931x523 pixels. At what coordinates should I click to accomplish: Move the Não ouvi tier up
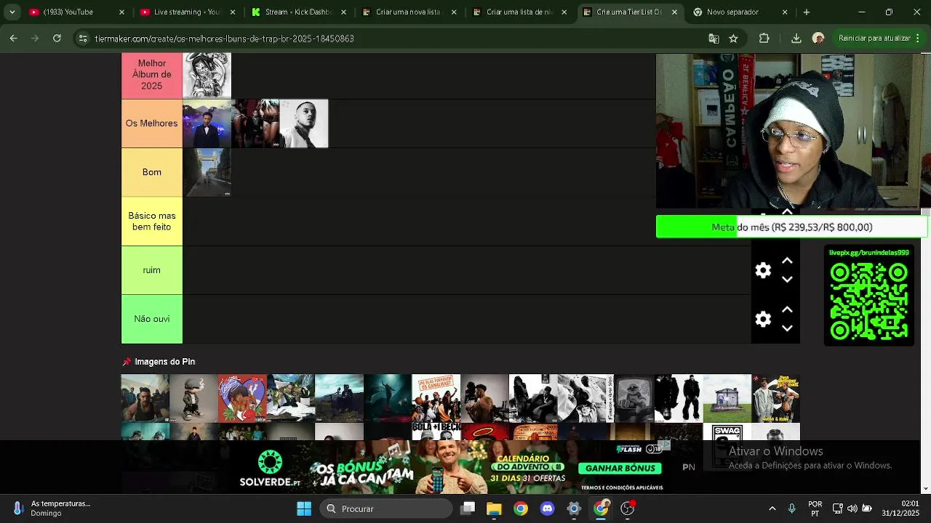pyautogui.click(x=787, y=309)
